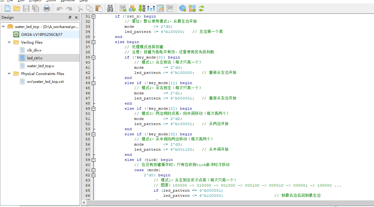Close the Design panel
Image resolution: width=374 pixels, height=207 pixels.
76,17
